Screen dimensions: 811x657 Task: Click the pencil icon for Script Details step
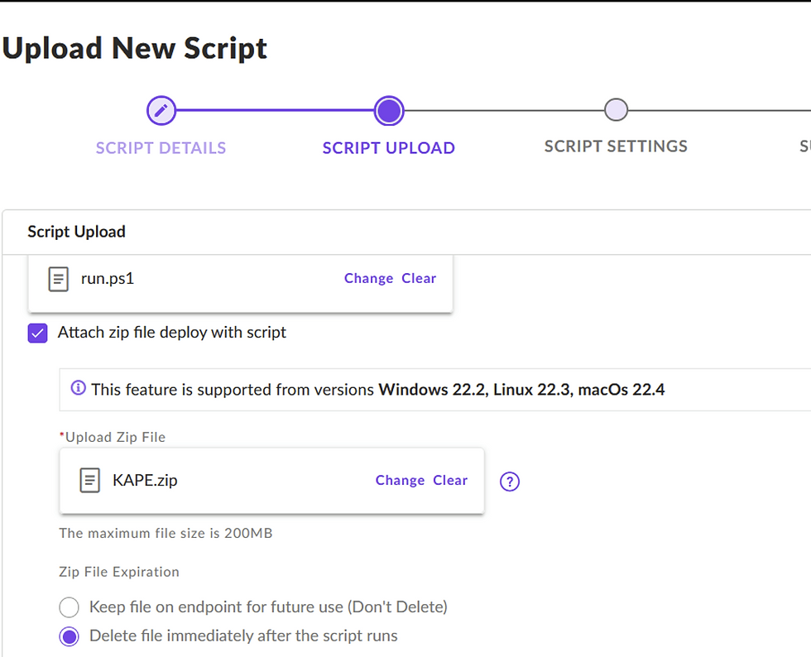161,110
